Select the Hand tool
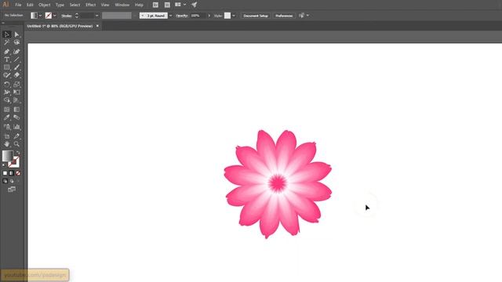 (x=7, y=144)
